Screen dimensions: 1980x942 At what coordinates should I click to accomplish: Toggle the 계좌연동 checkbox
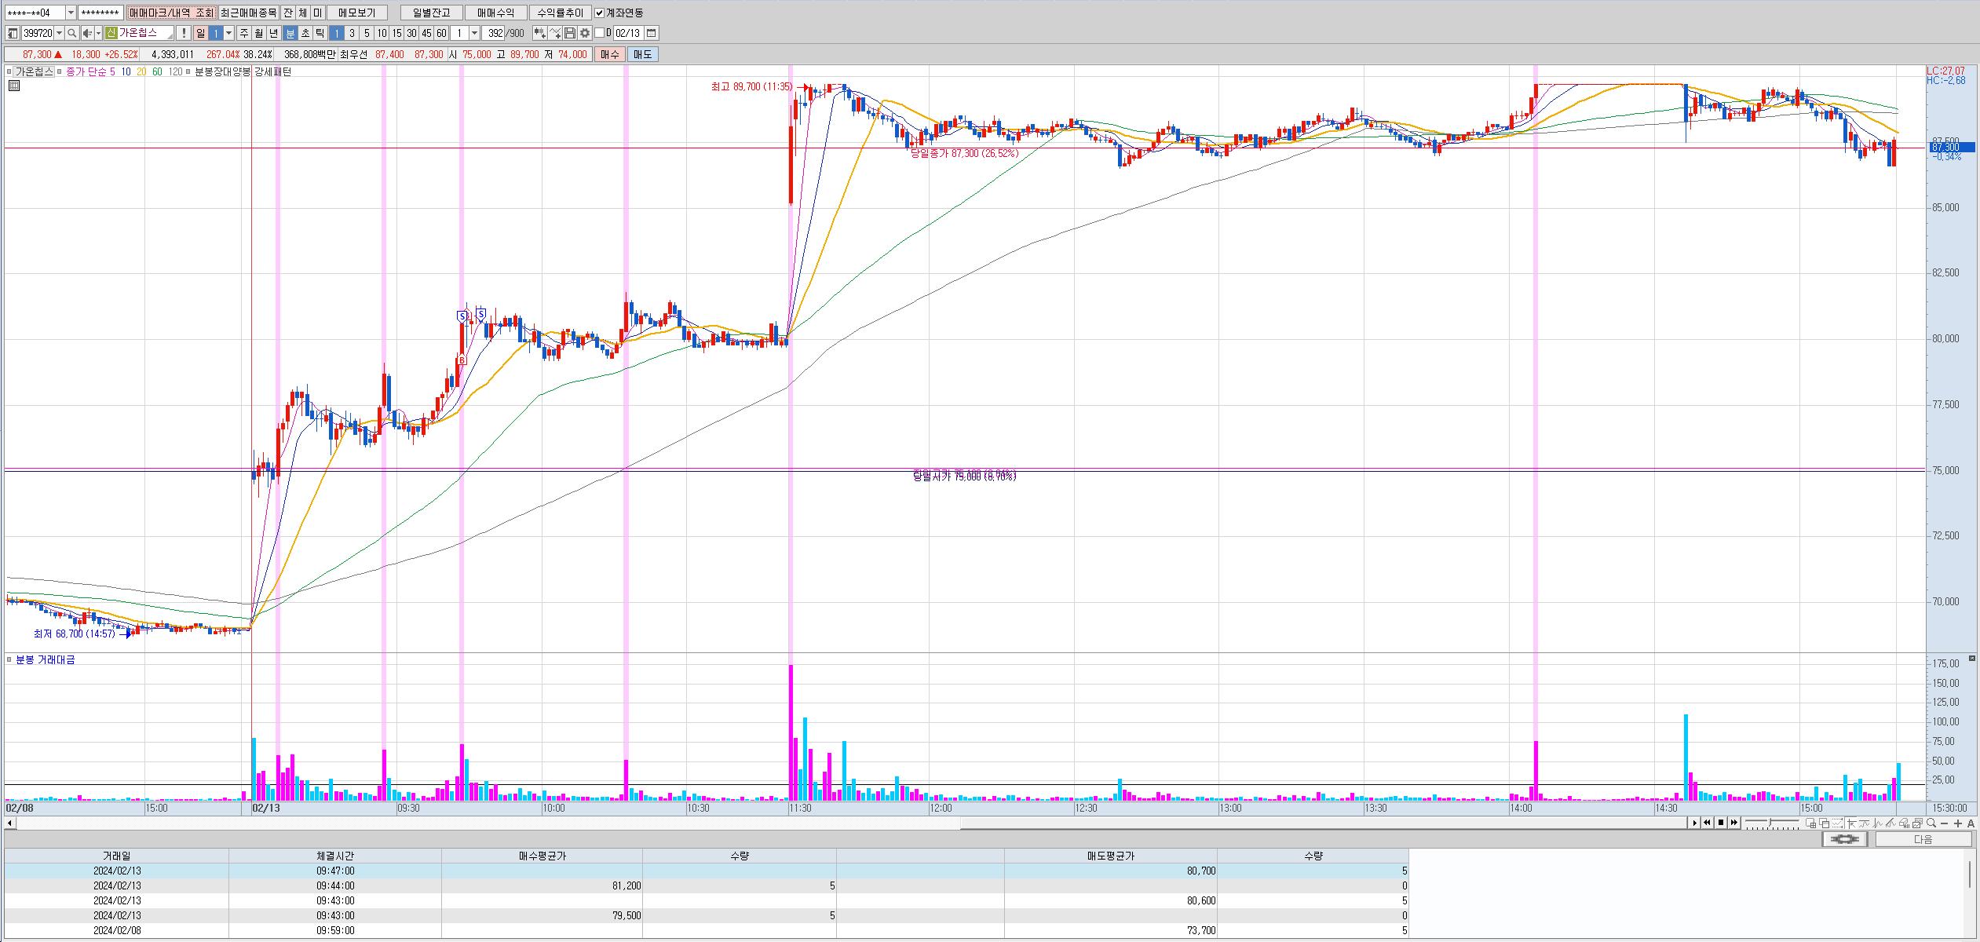coord(600,13)
